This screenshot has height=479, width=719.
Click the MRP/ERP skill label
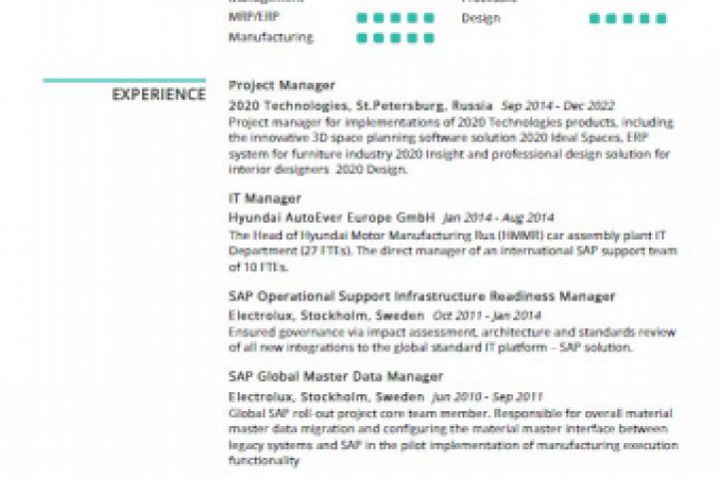[254, 18]
